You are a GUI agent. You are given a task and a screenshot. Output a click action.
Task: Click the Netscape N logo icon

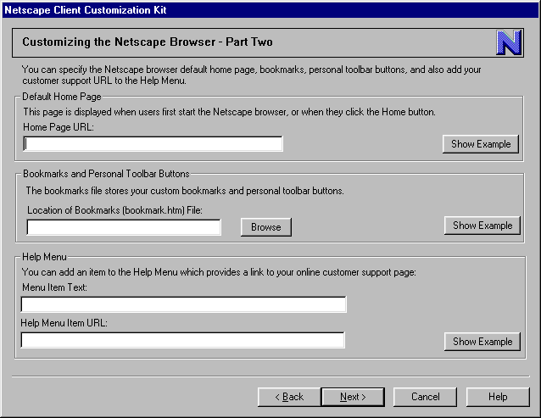click(x=509, y=42)
